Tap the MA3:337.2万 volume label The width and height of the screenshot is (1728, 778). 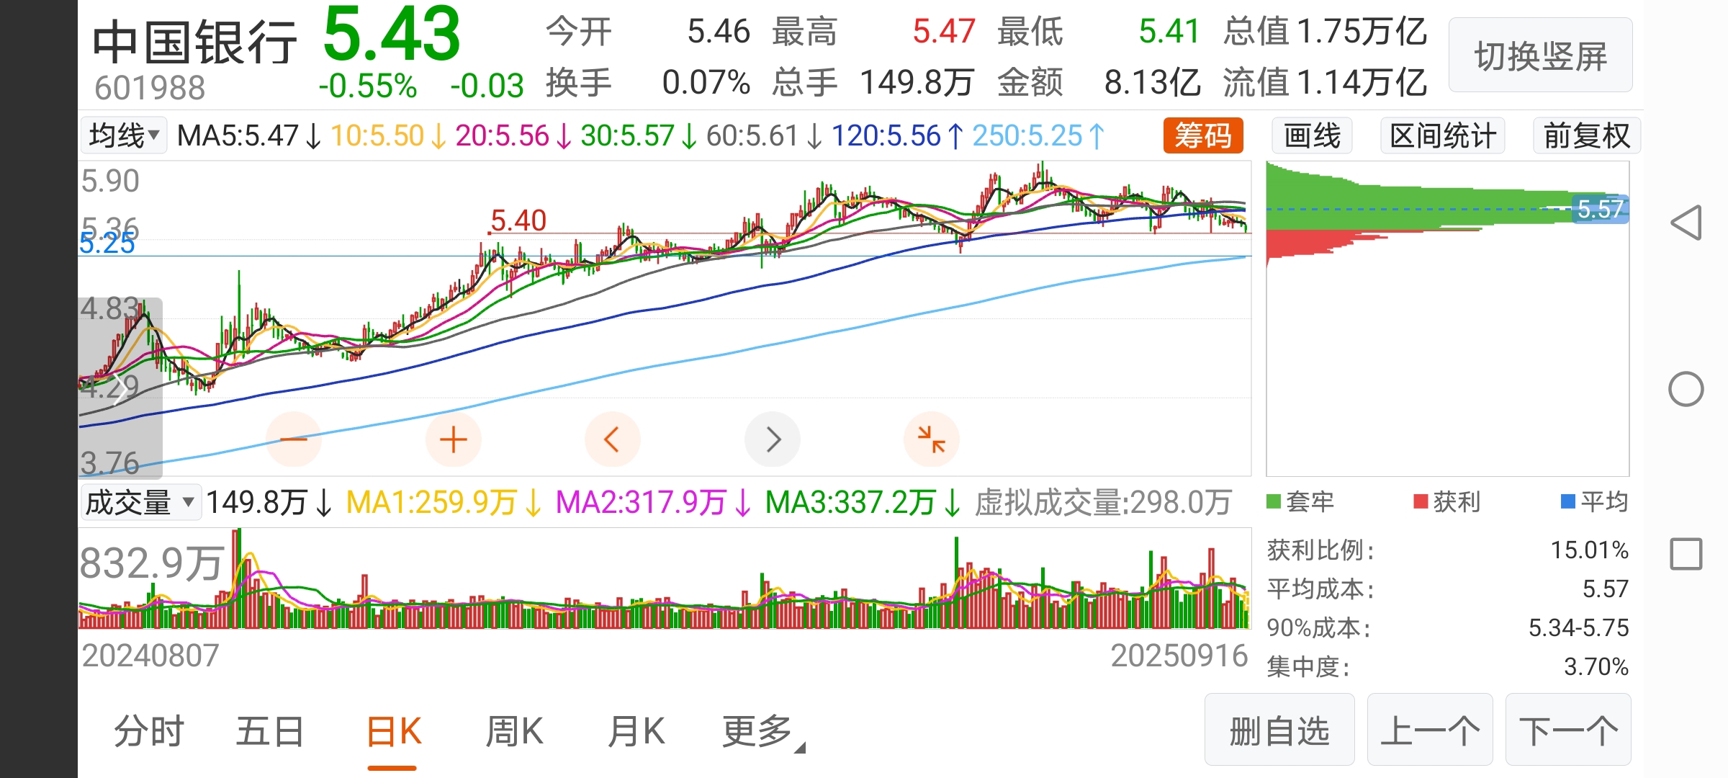click(x=863, y=502)
